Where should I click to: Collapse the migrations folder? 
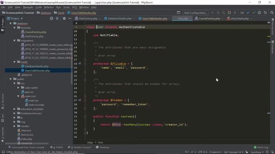(x=14, y=41)
